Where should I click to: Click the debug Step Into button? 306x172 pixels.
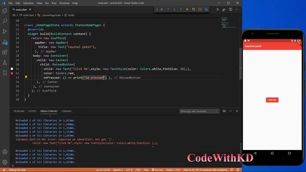pos(175,10)
